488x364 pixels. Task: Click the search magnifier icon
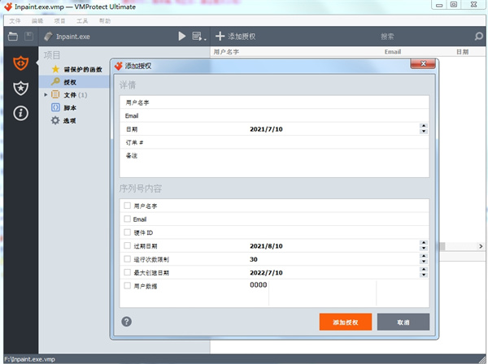coord(478,37)
